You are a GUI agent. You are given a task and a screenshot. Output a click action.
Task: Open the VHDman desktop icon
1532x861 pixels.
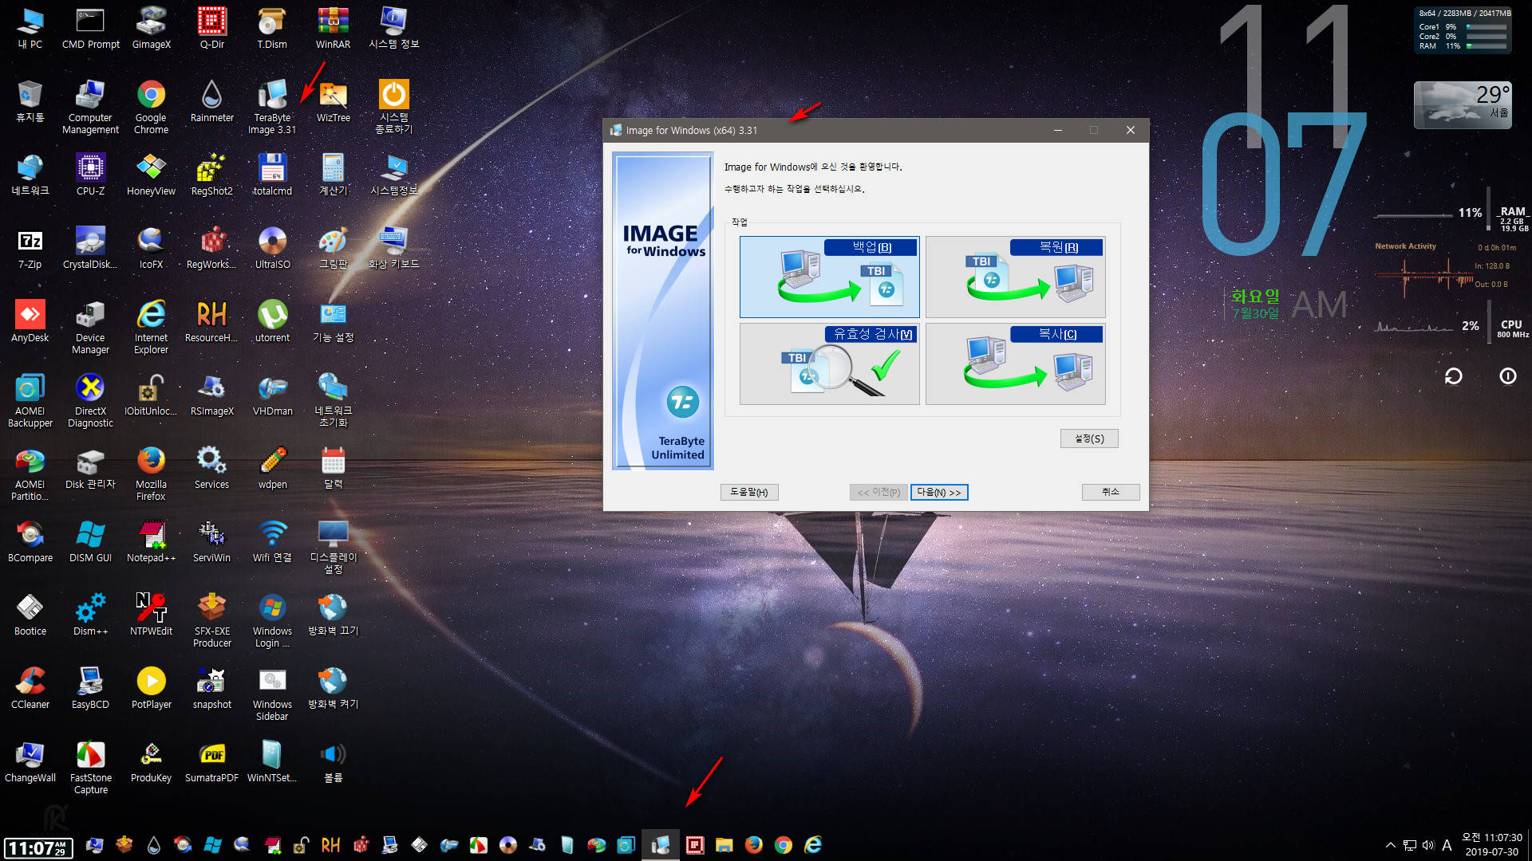coord(272,395)
